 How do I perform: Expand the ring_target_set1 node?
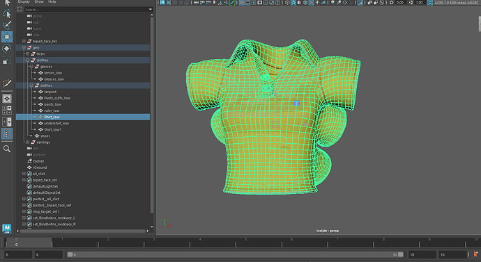pos(24,211)
